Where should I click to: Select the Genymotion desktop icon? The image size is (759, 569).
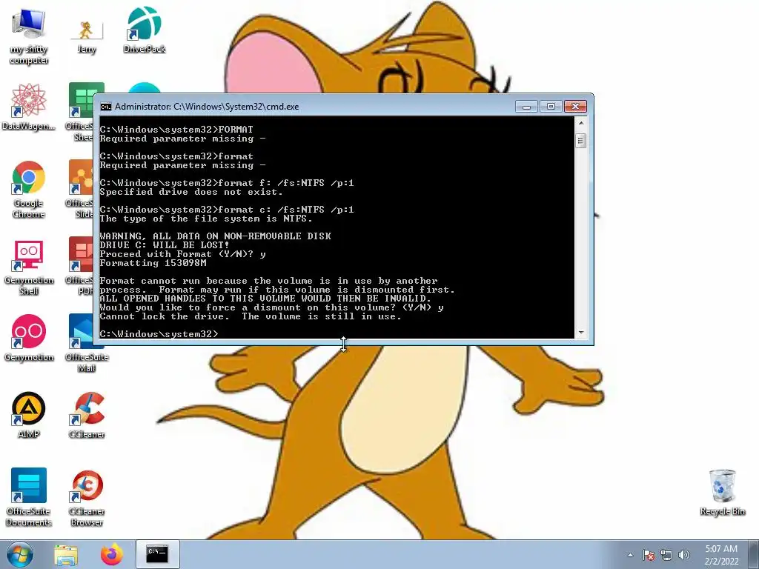[29, 338]
